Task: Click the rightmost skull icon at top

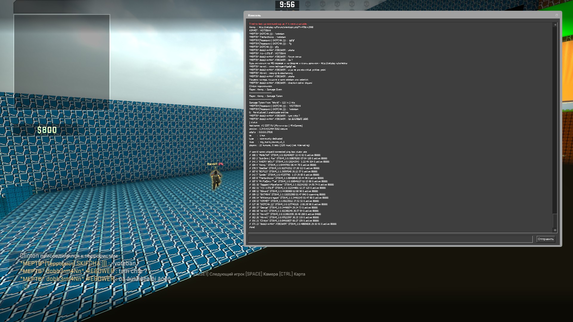Action: coord(367,4)
